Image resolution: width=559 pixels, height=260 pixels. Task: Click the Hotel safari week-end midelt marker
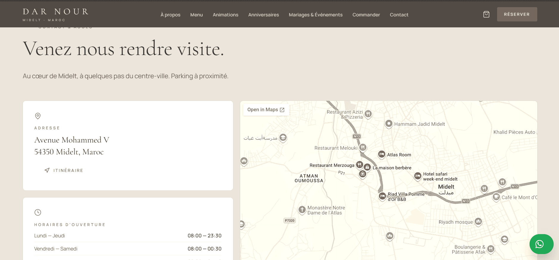pyautogui.click(x=418, y=176)
